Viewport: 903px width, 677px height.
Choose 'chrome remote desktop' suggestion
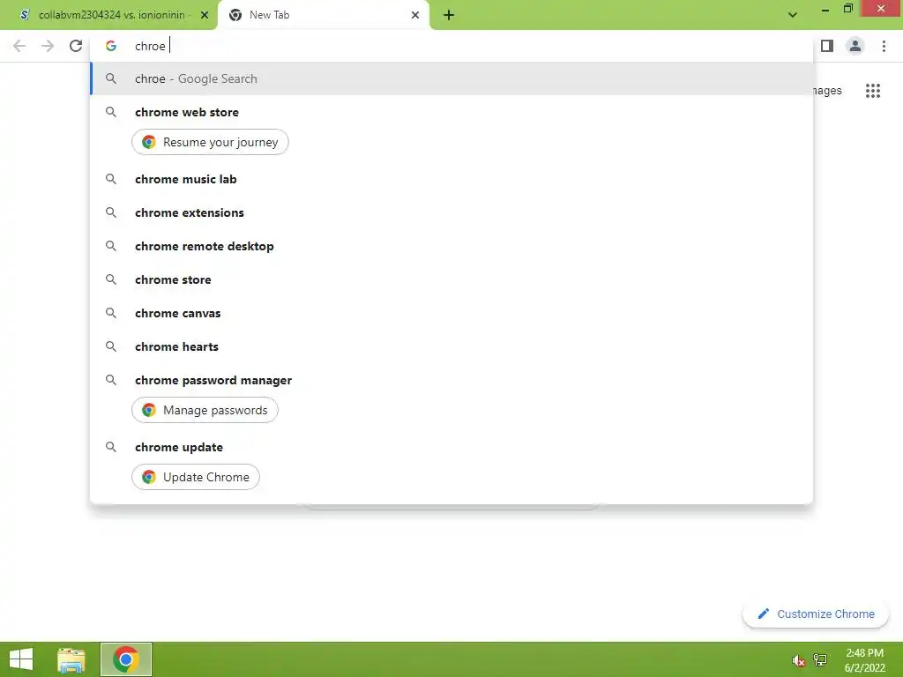pyautogui.click(x=452, y=246)
